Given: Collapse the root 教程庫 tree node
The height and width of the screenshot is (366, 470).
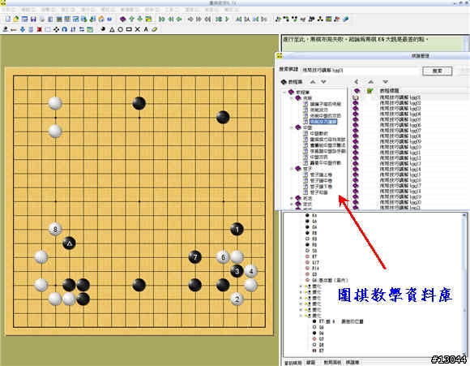Looking at the screenshot, I should coord(284,93).
